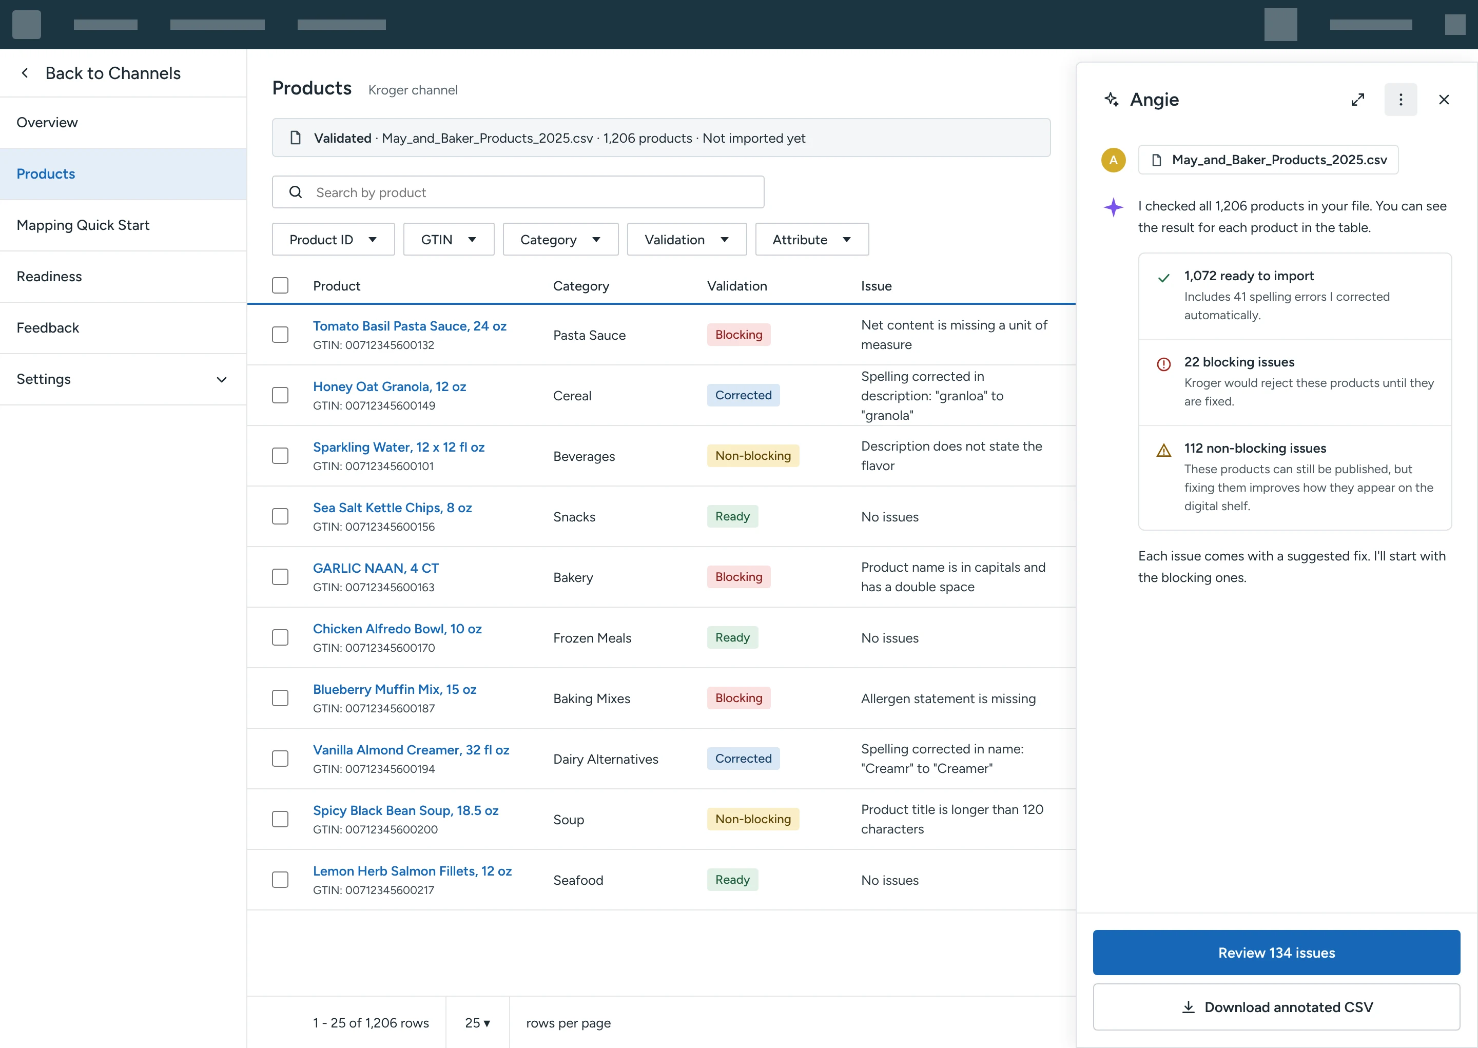Open Sea Salt Kettle Chips product link

(x=392, y=508)
